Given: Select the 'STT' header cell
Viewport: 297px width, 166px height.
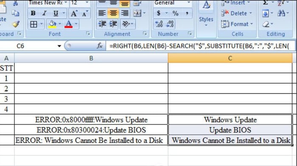Looking at the screenshot, I should (7, 68).
